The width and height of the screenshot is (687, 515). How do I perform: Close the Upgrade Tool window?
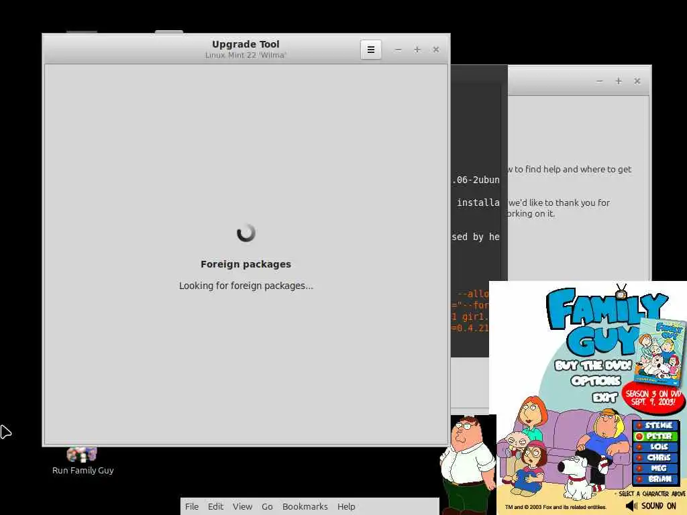tap(436, 50)
